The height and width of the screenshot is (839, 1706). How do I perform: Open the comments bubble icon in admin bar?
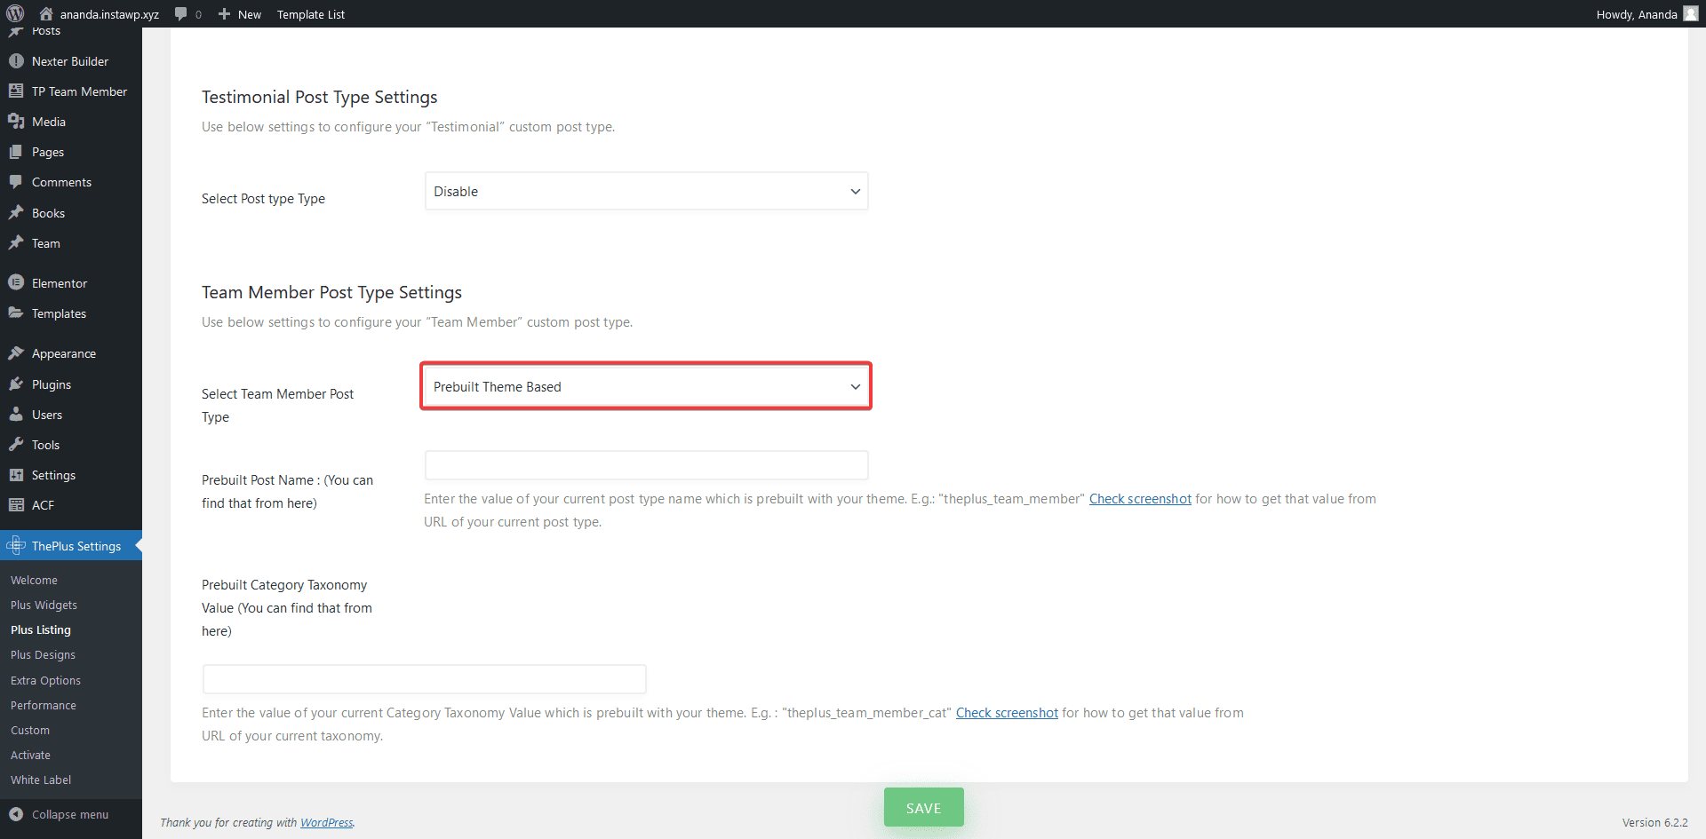[181, 14]
